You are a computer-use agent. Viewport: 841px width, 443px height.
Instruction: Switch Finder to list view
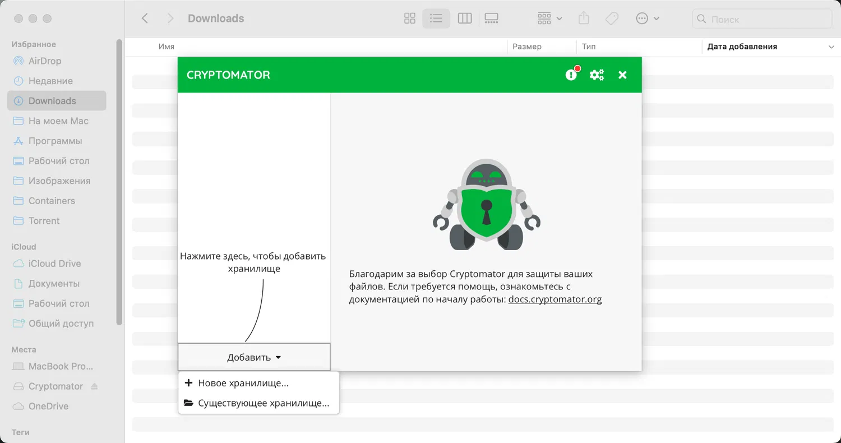point(436,19)
